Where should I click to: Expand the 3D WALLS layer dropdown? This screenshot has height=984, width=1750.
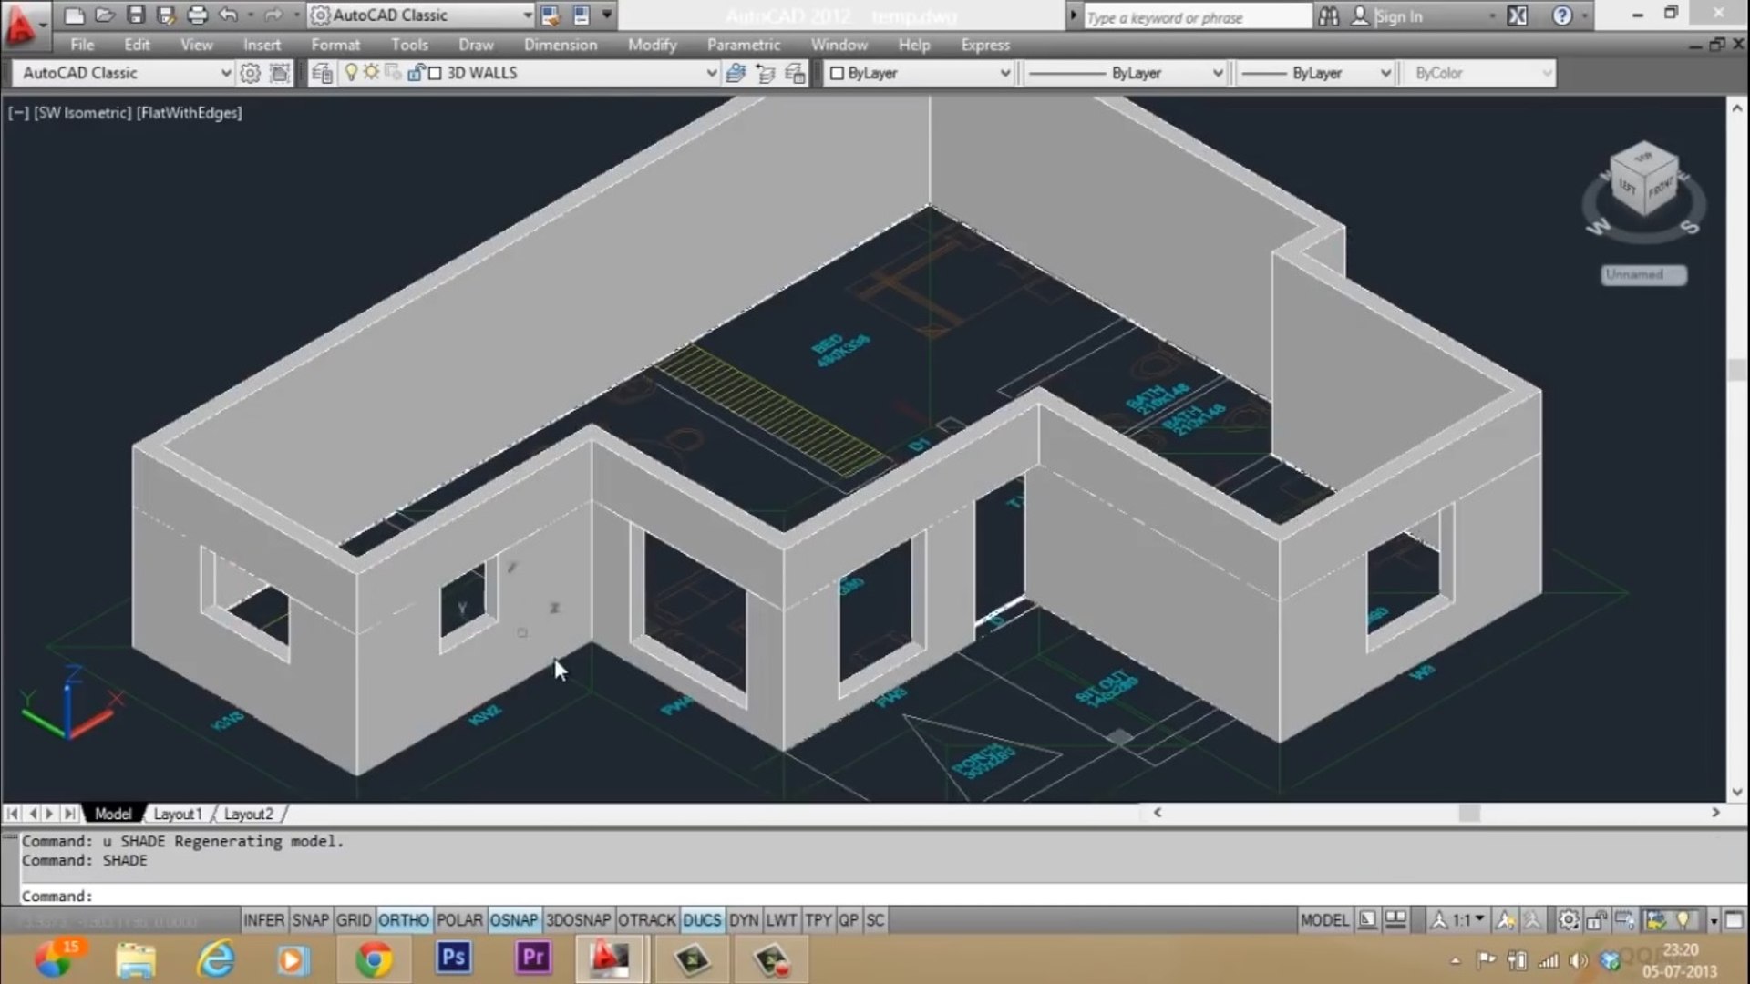712,73
